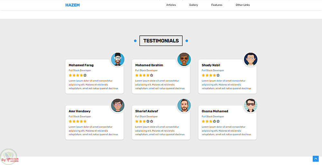Go to the Gallery nav link
Image resolution: width=322 pixels, height=165 pixels.
(x=194, y=5)
